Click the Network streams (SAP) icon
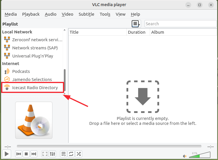 point(7,48)
